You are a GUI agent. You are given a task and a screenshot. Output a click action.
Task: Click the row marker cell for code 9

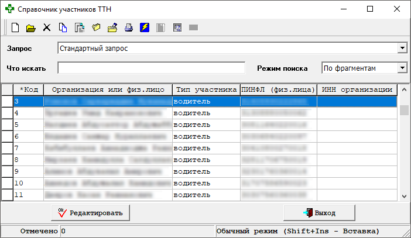point(7,171)
